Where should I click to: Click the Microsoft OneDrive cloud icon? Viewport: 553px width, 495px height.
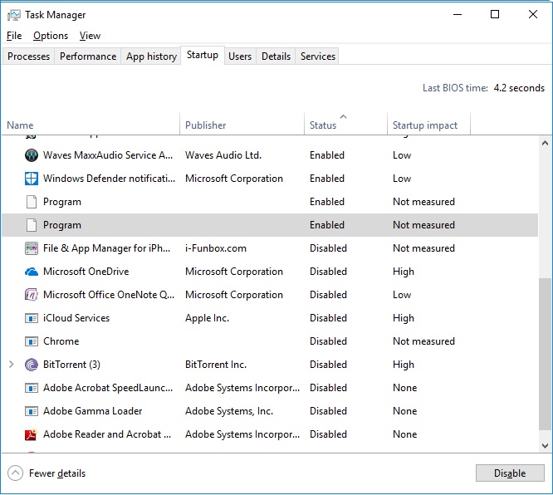[32, 272]
